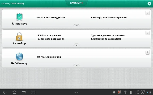Click 'Защита рекомендуемая' status text
This screenshot has height=95, width=153.
click(x=51, y=17)
